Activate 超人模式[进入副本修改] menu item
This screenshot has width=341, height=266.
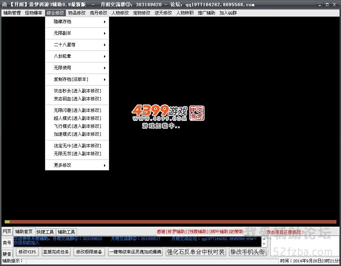77,118
